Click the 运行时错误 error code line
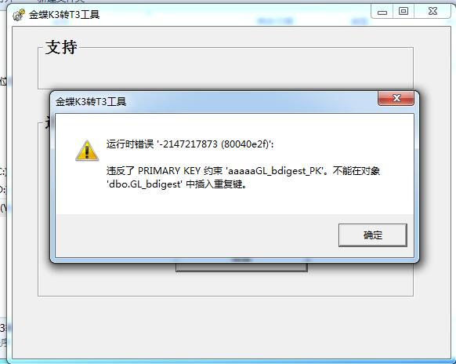This screenshot has width=456, height=364. click(x=190, y=144)
